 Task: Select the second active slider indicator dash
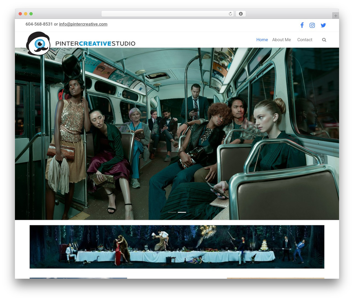tap(182, 212)
